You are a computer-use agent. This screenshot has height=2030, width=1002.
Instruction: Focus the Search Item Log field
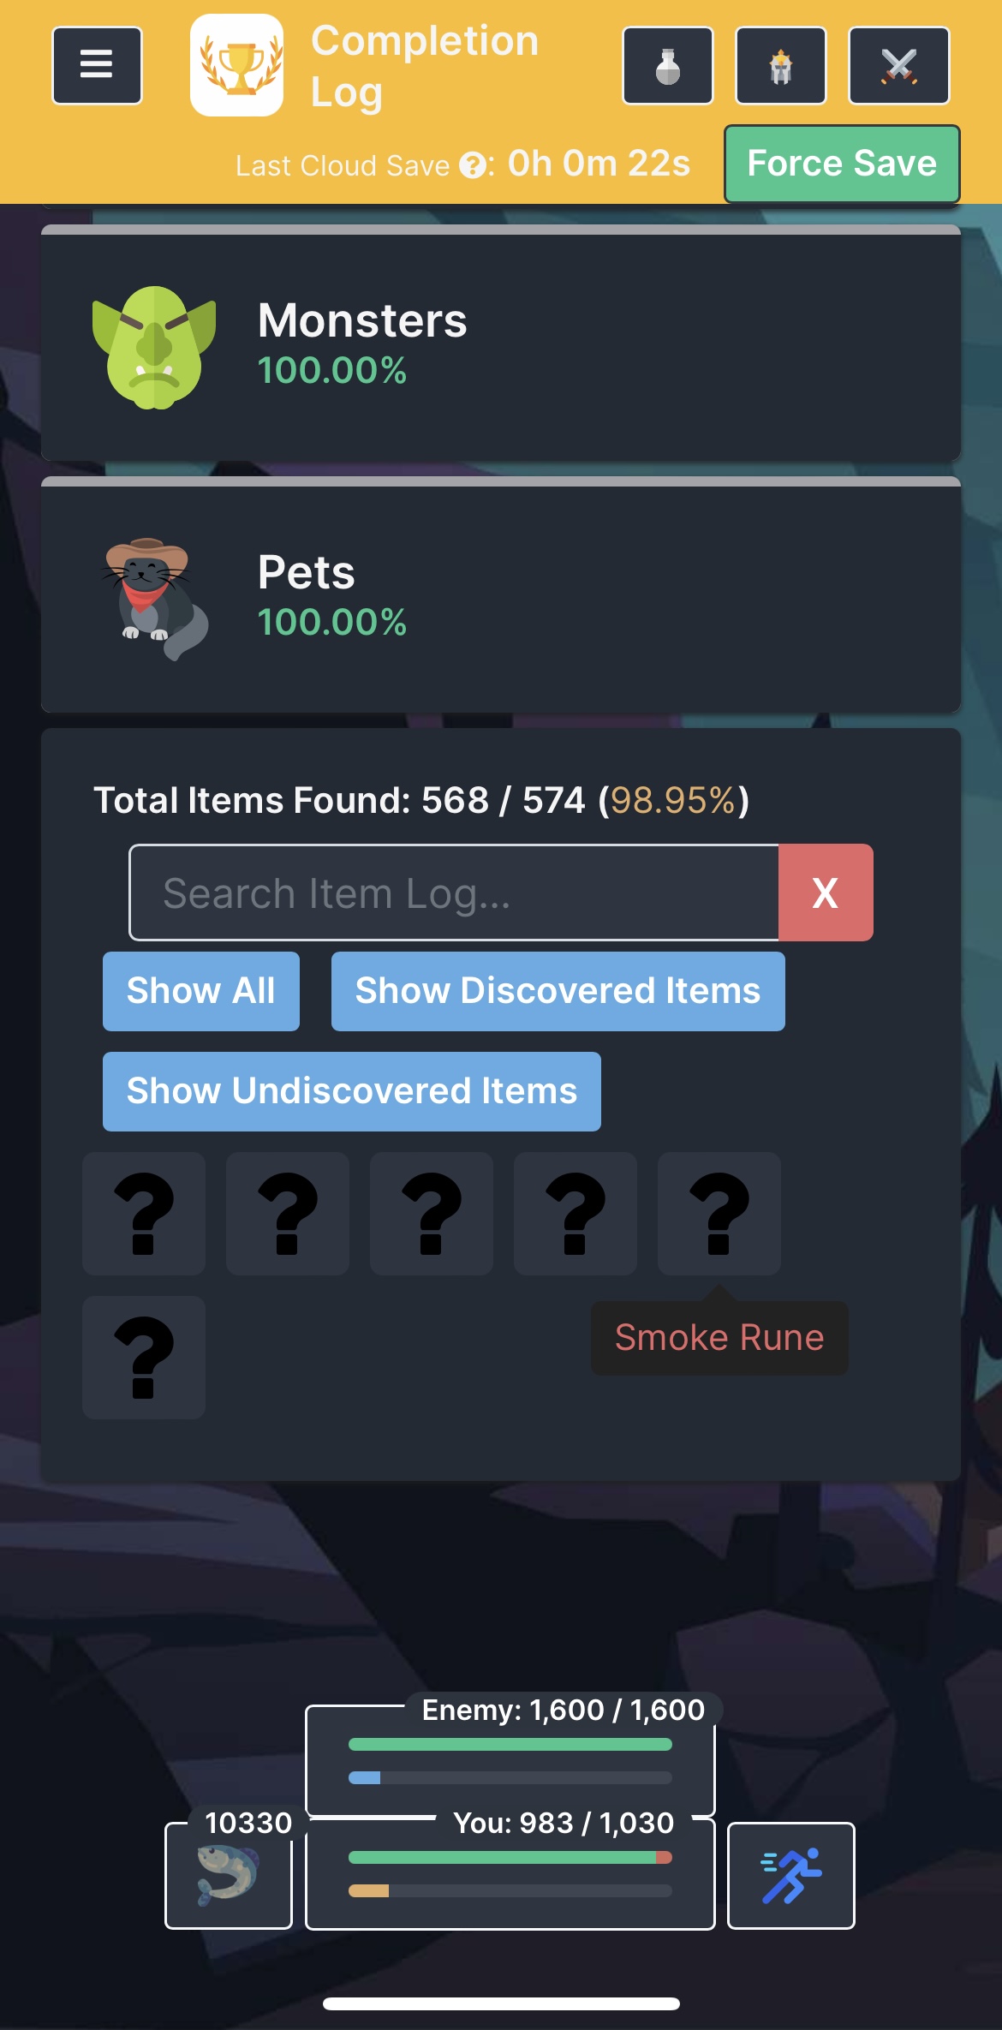(454, 893)
